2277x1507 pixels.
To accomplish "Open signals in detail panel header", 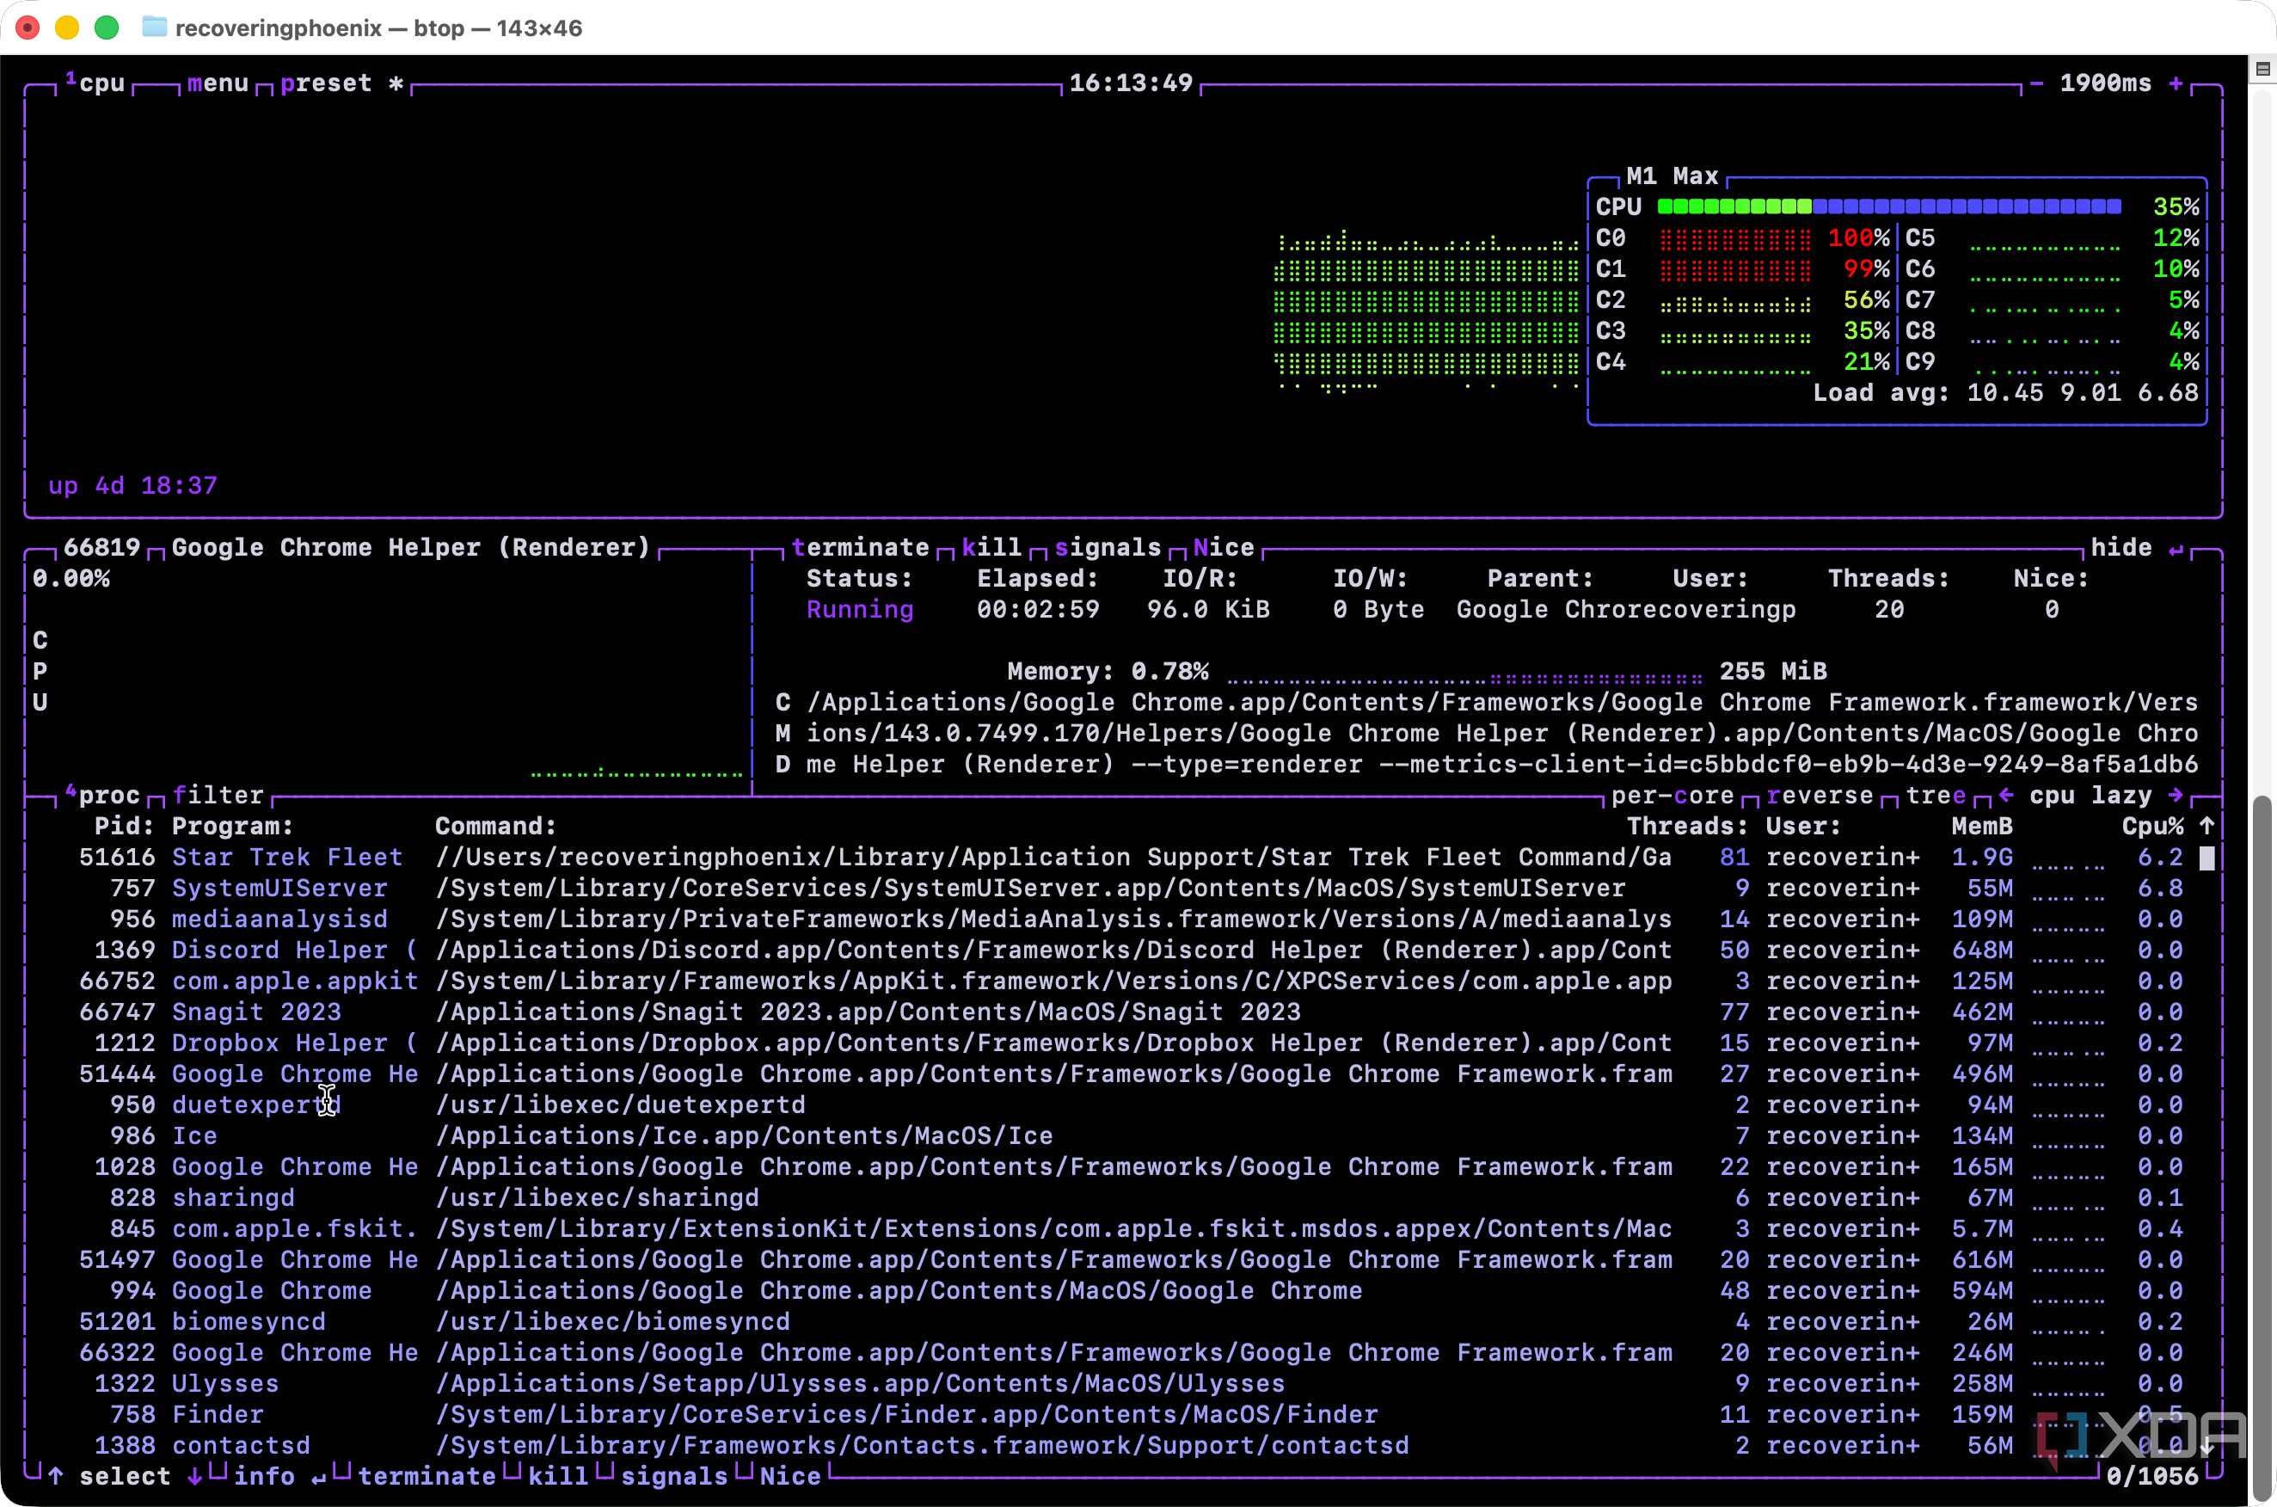I will pos(1108,548).
